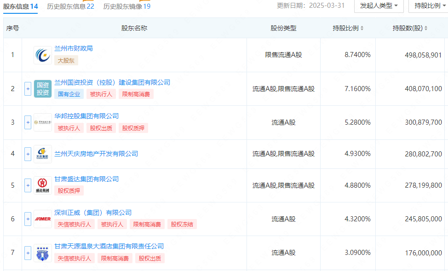Image resolution: width=448 pixels, height=271 pixels.
Task: Click the 天庆集团 logo icon
Action: coord(43,154)
